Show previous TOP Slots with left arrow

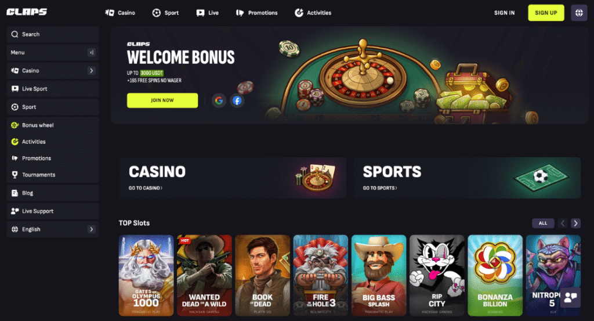click(563, 223)
